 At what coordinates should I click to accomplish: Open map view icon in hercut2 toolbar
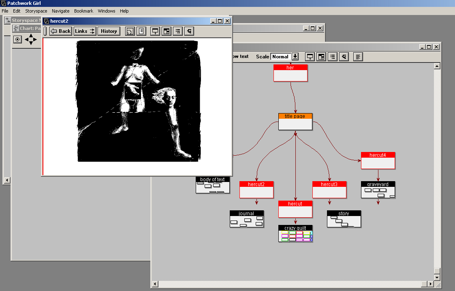(x=155, y=31)
